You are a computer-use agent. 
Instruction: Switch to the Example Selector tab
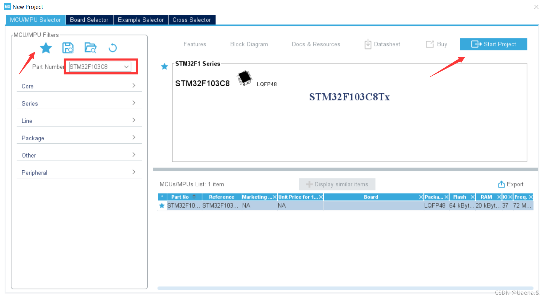(x=141, y=20)
